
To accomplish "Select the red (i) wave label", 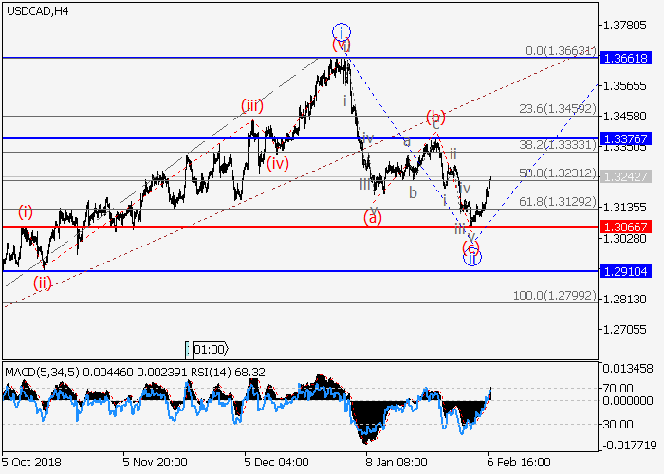I will 26,211.
